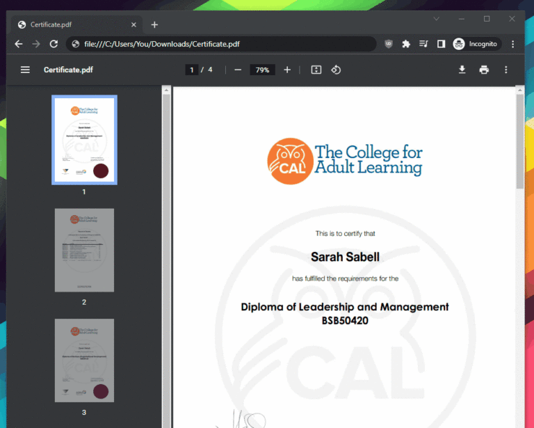
Task: Click the Incognito profile button
Action: [x=476, y=44]
